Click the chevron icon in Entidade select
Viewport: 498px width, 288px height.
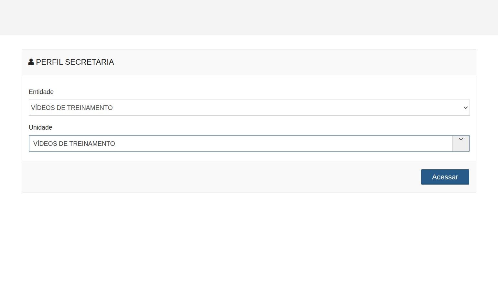[465, 108]
